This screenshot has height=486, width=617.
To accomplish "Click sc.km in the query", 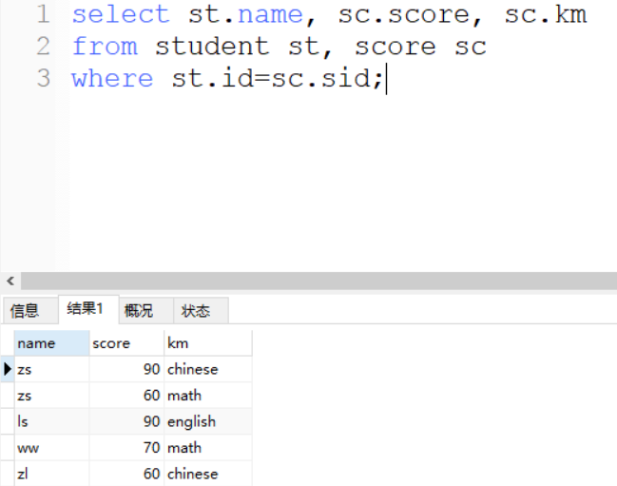I will [x=546, y=14].
